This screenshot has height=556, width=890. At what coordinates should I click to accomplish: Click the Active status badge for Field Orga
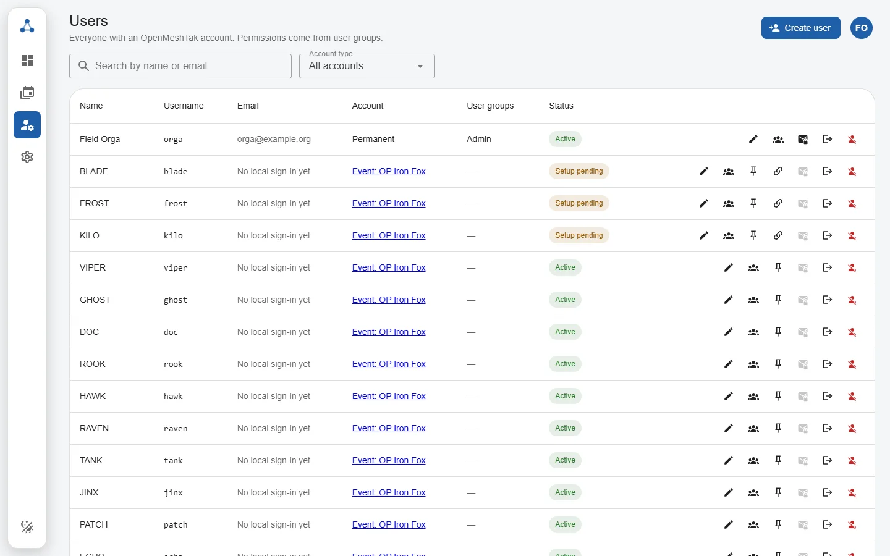[566, 139]
